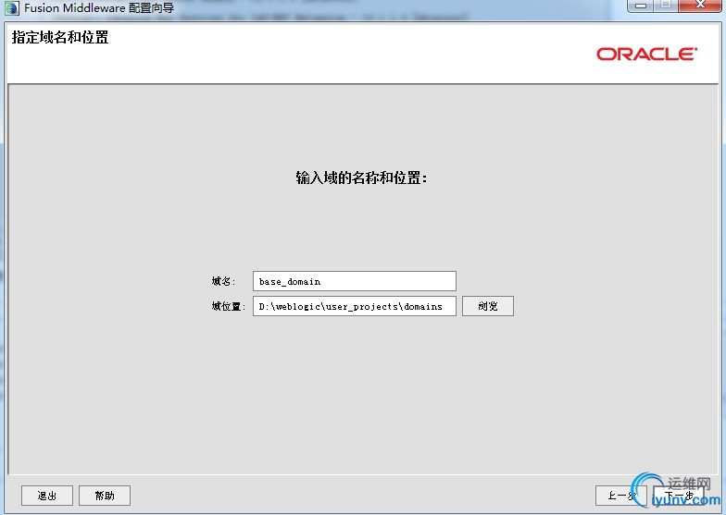Screen dimensions: 726x515
Task: Click into the 域位置 domains path field
Action: [354, 306]
